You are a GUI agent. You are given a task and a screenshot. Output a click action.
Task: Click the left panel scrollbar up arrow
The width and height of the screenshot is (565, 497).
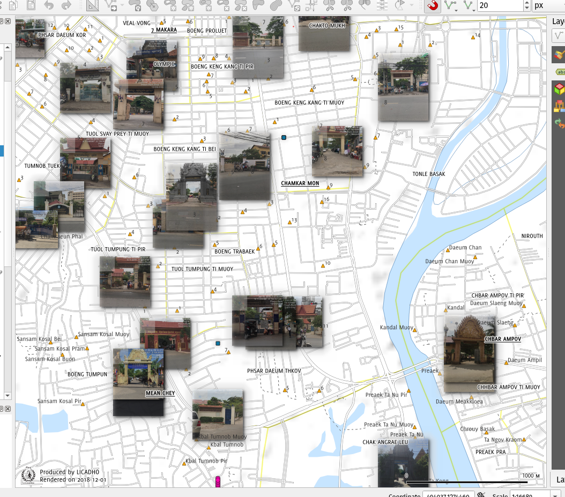point(7,47)
